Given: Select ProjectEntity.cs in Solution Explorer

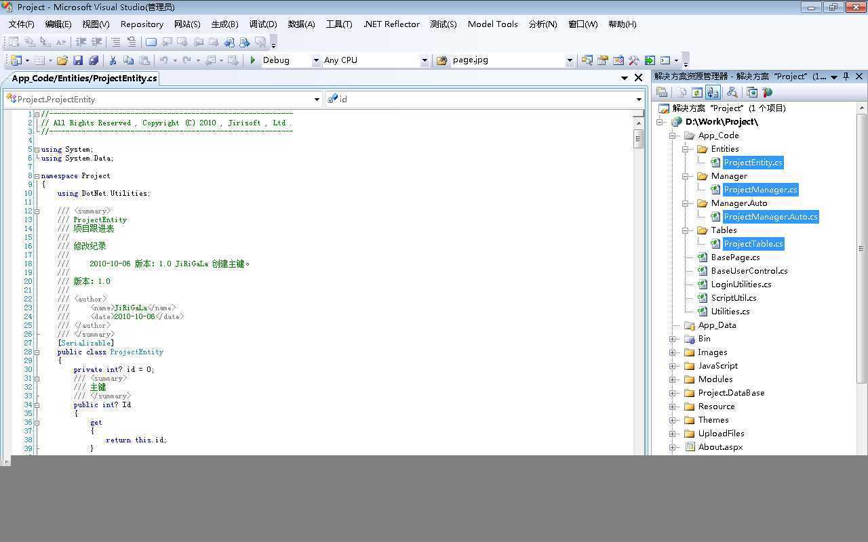Looking at the screenshot, I should coord(753,163).
